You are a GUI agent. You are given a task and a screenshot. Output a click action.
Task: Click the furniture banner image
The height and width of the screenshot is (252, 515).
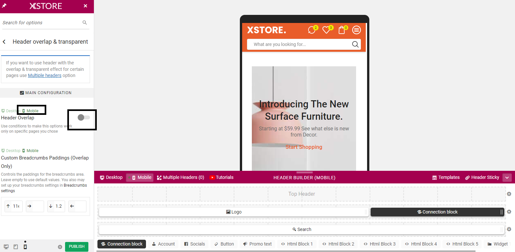304,118
